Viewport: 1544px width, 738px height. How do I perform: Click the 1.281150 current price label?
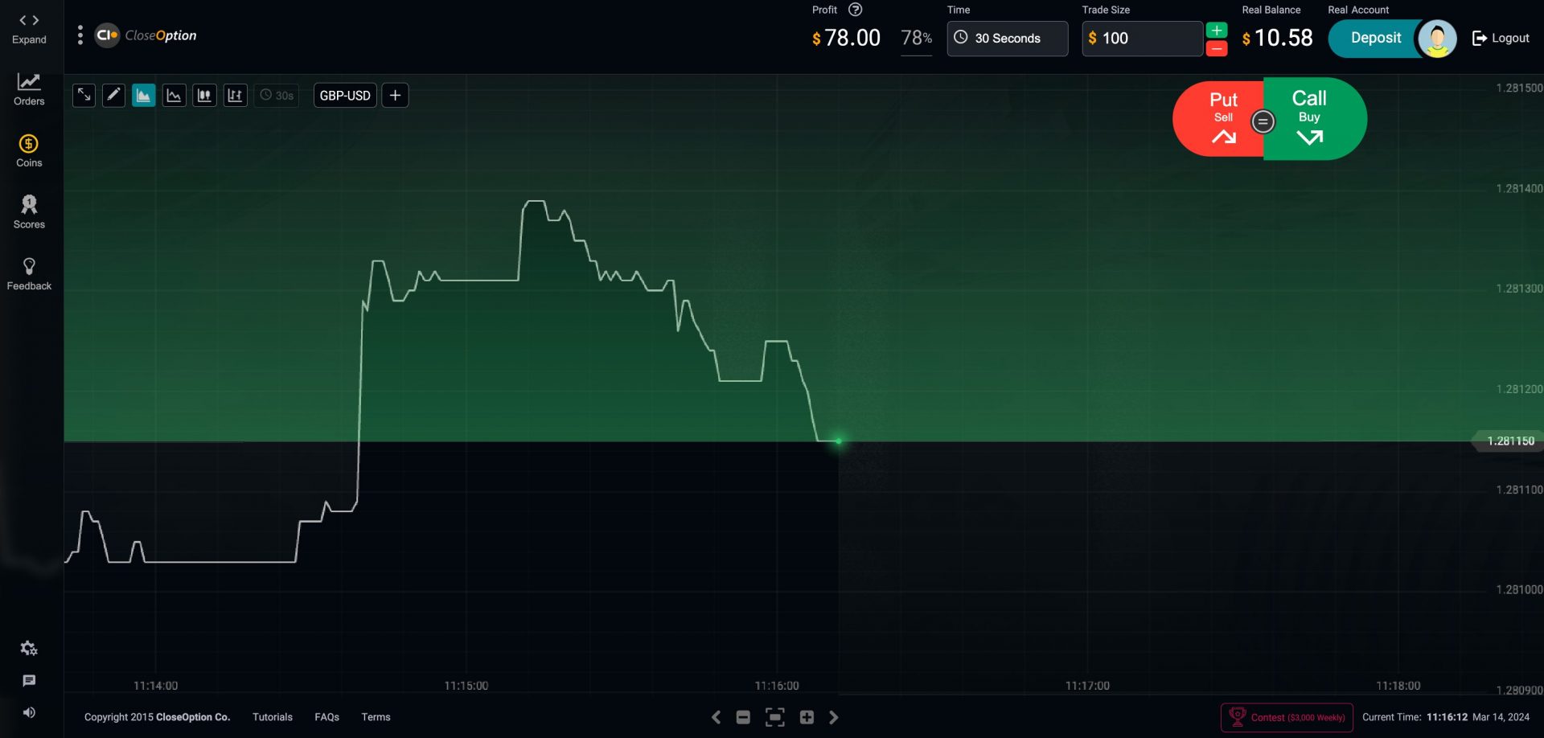pyautogui.click(x=1510, y=441)
